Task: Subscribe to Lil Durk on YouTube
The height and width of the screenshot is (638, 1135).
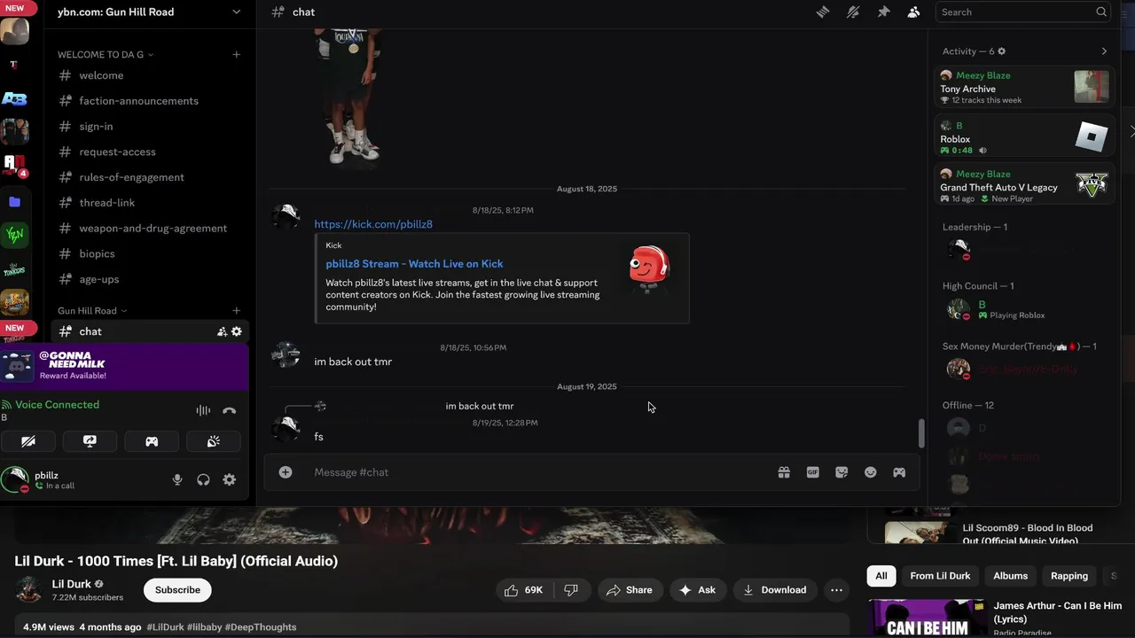Action: click(177, 590)
